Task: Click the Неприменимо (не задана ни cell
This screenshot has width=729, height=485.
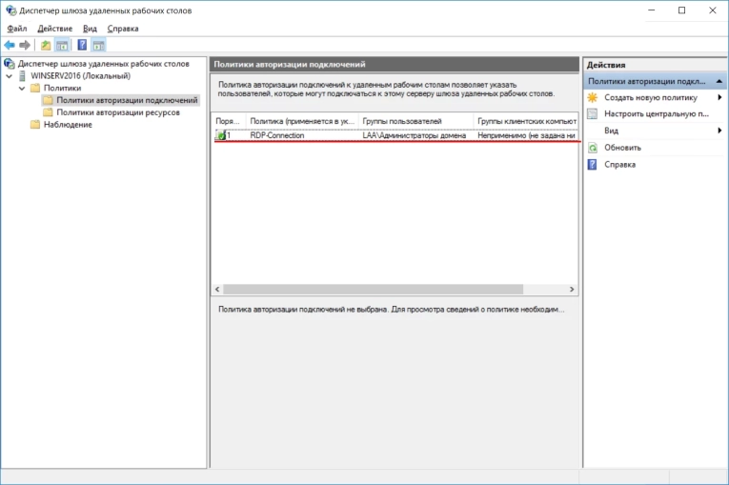Action: click(527, 135)
